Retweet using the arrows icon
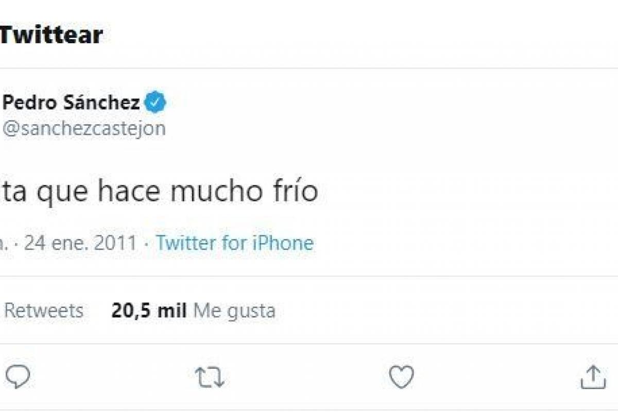This screenshot has height=412, width=618. pyautogui.click(x=210, y=377)
